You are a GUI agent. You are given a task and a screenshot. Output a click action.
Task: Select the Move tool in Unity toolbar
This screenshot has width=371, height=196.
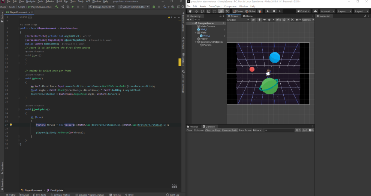[196, 11]
